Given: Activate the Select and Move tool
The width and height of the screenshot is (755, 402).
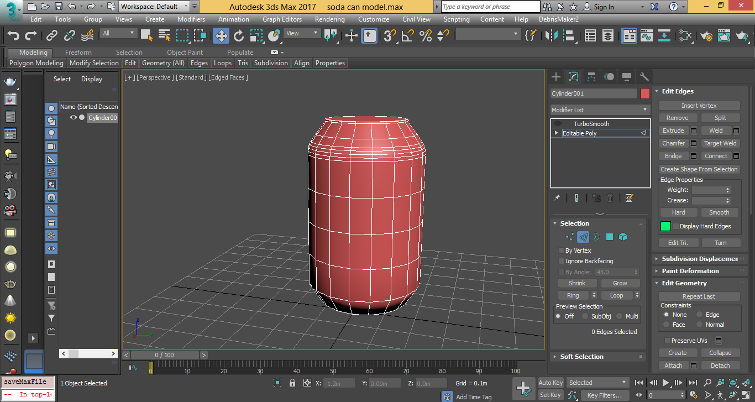Looking at the screenshot, I should point(221,35).
